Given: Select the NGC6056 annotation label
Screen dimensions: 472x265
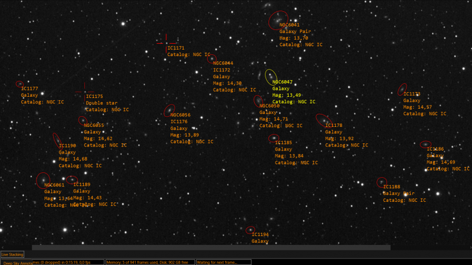Looking at the screenshot, I should click(x=181, y=114).
